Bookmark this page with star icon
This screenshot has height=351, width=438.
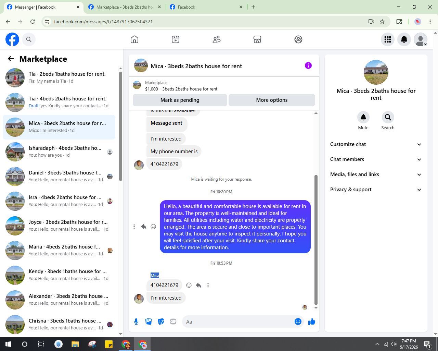382,22
